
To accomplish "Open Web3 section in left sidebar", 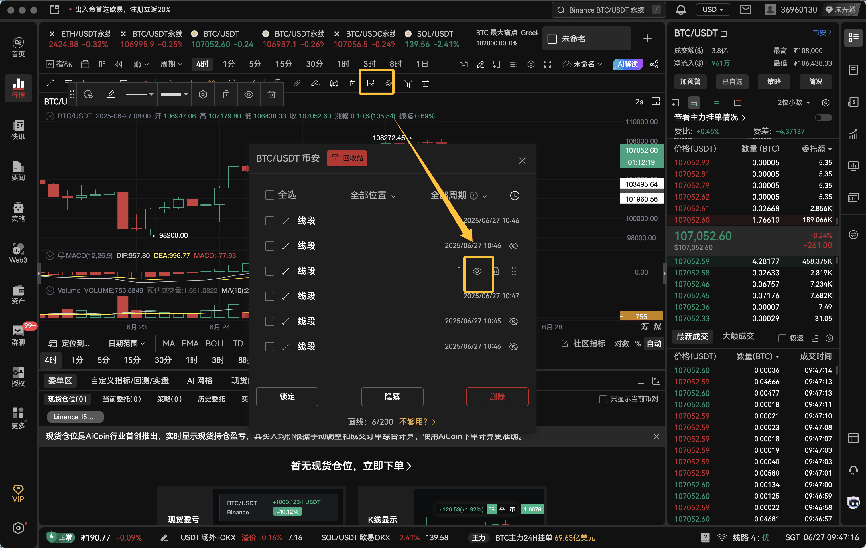I will pos(18,253).
